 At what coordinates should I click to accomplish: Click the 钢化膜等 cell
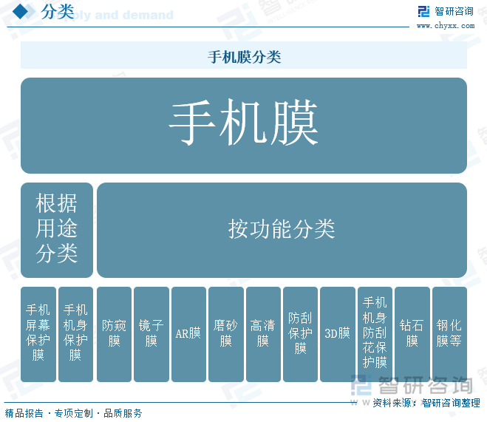[449, 334]
